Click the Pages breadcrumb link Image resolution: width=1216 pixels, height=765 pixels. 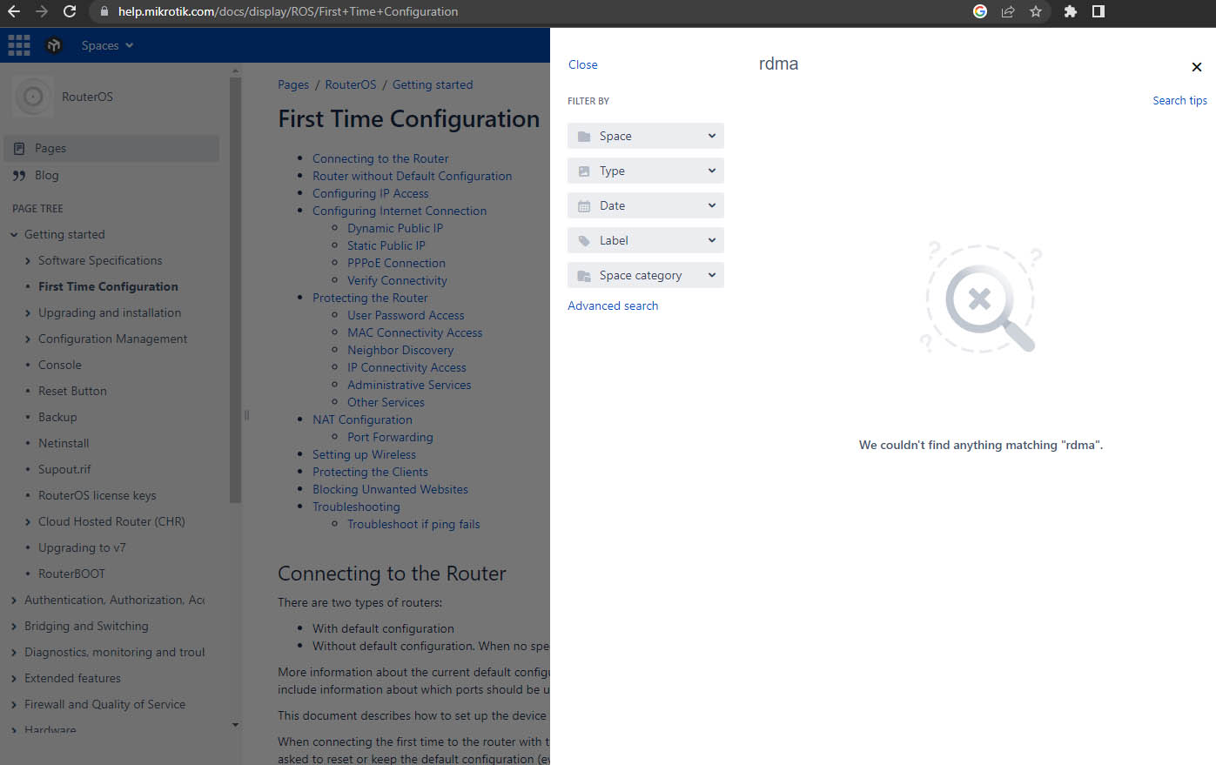(293, 84)
